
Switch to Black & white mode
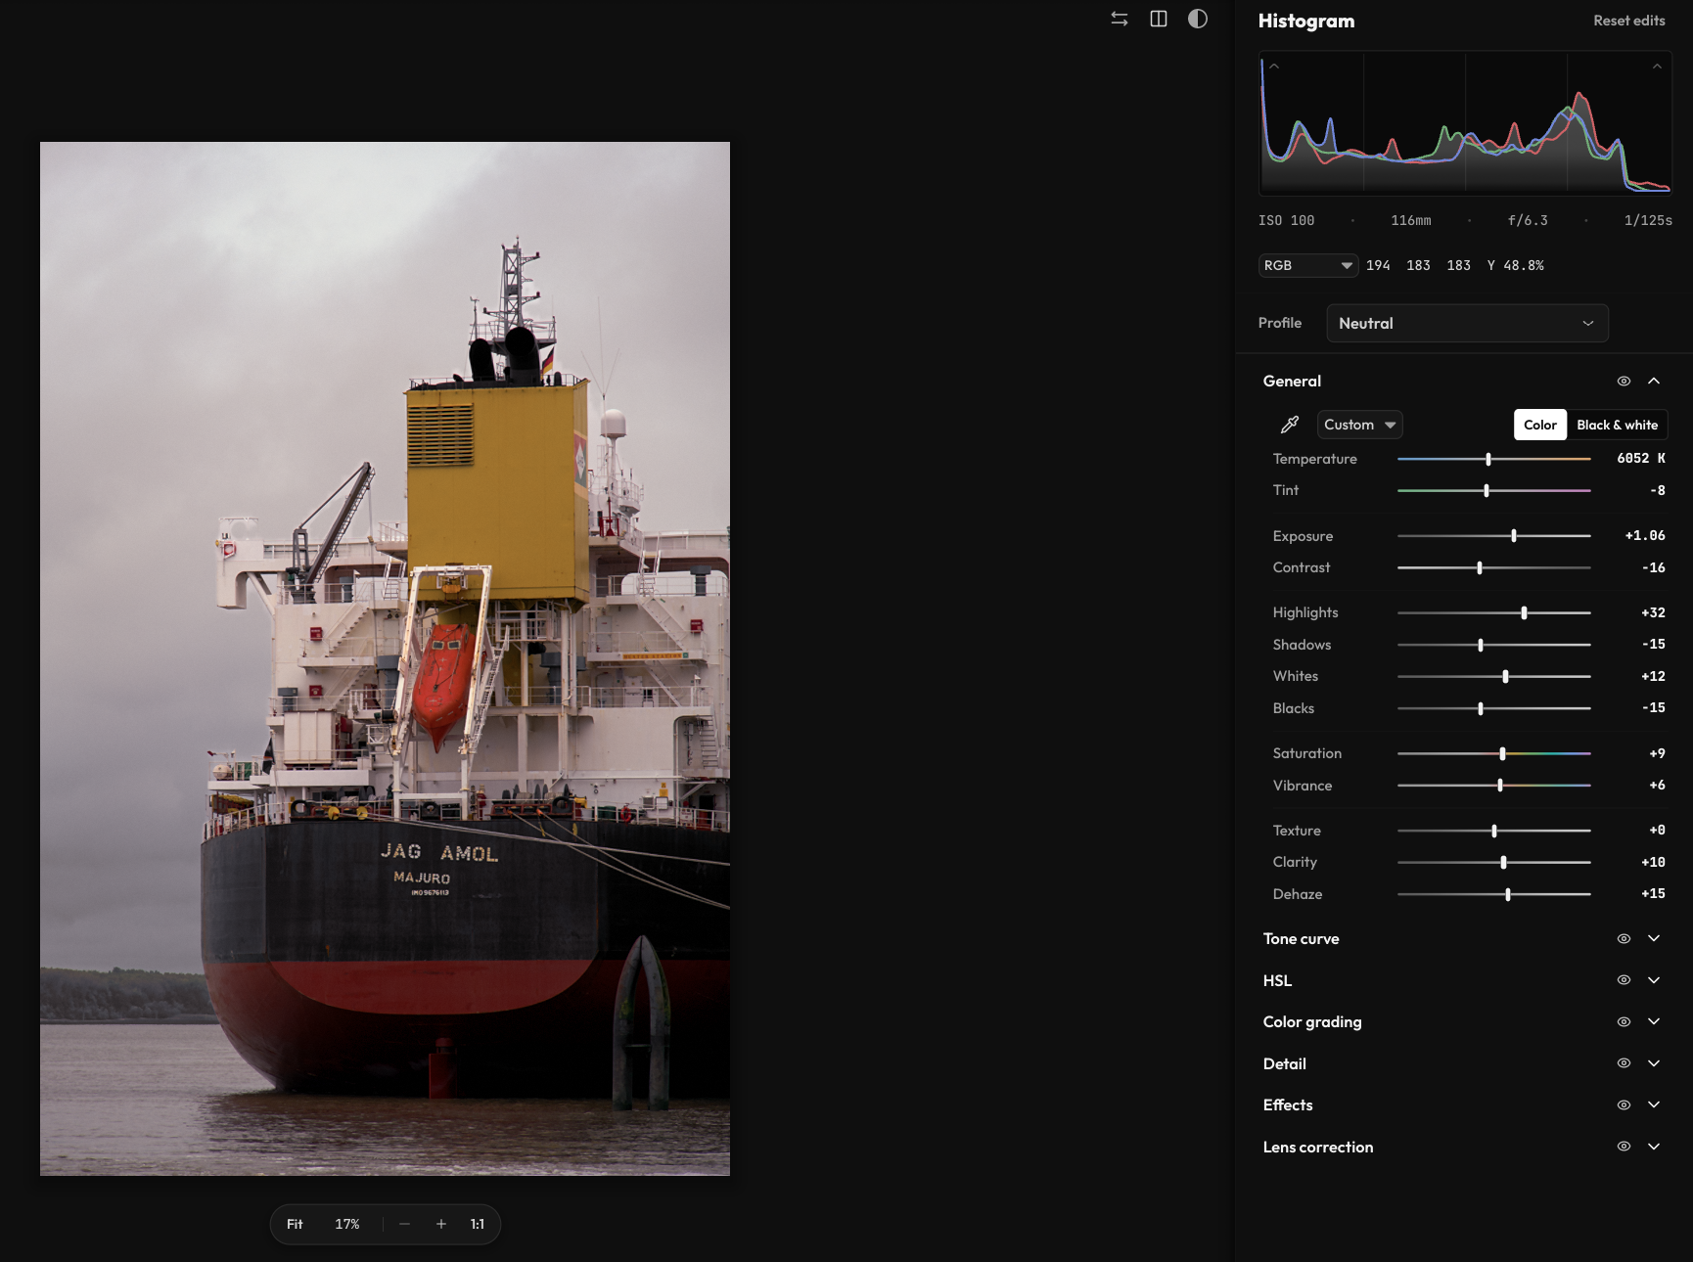tap(1617, 425)
